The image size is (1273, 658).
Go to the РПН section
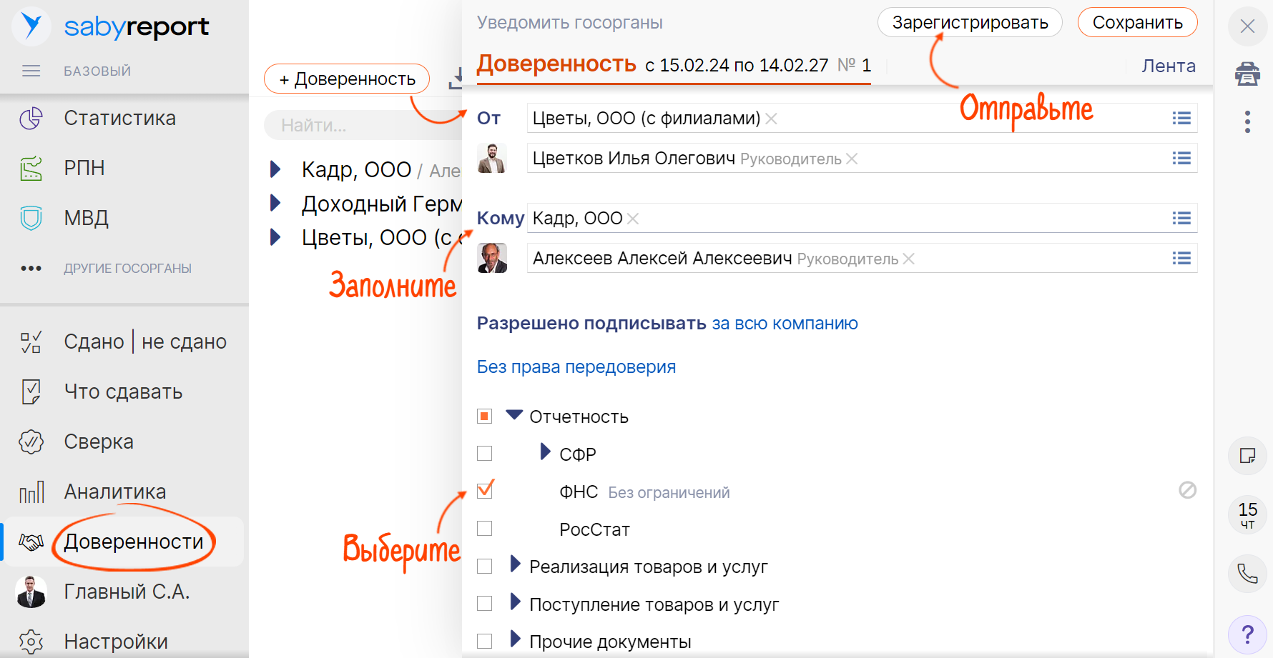pos(84,169)
